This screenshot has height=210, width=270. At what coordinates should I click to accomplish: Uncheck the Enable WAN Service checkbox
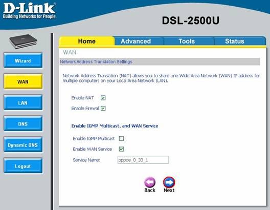[121, 149]
